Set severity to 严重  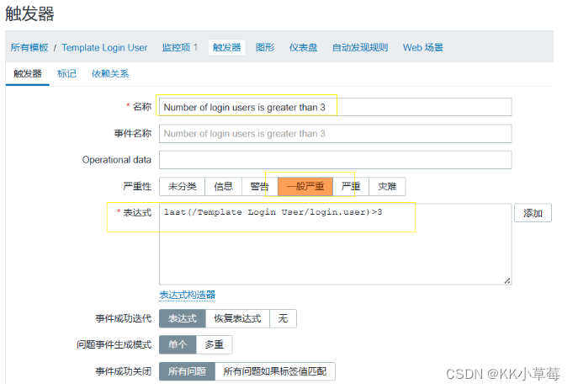(351, 186)
